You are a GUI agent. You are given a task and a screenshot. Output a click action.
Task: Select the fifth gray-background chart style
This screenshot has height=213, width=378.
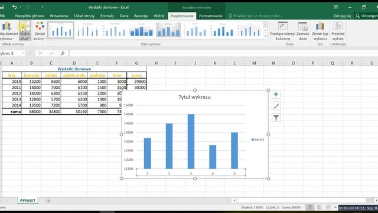coord(168,30)
